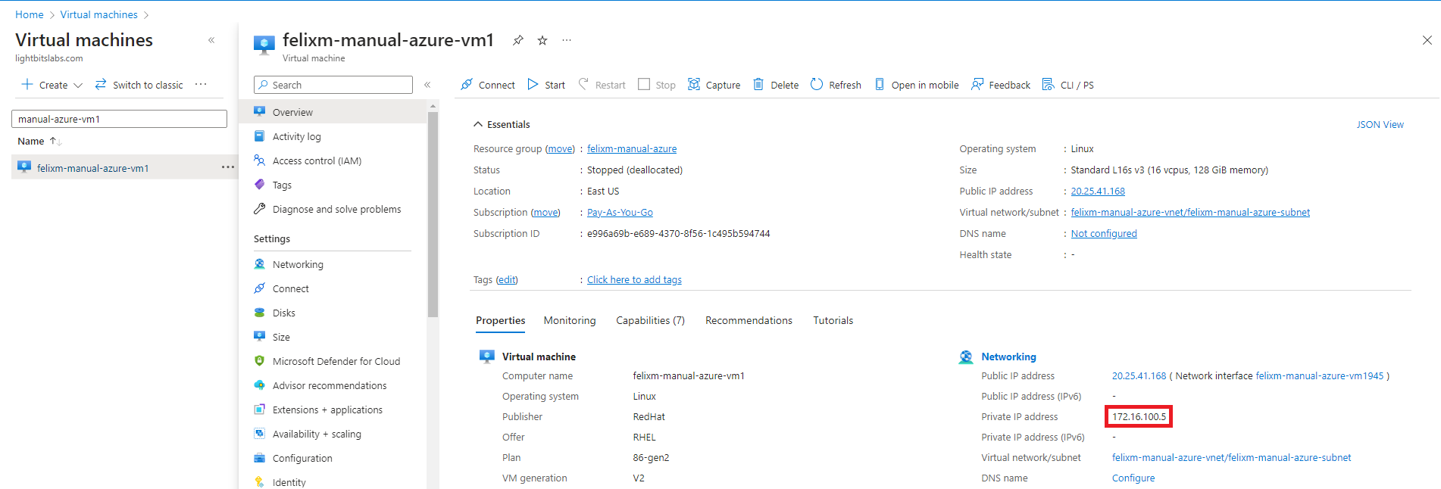Click here to add tags link
Image resolution: width=1441 pixels, height=489 pixels.
(634, 279)
